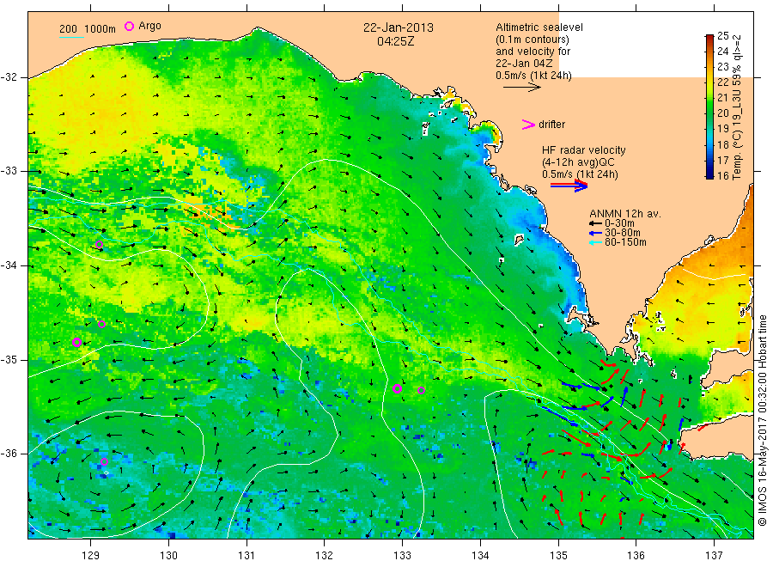This screenshot has height=567, width=773.
Task: Select the Argo float marker near 129.1E, 34.6S
Action: (101, 324)
